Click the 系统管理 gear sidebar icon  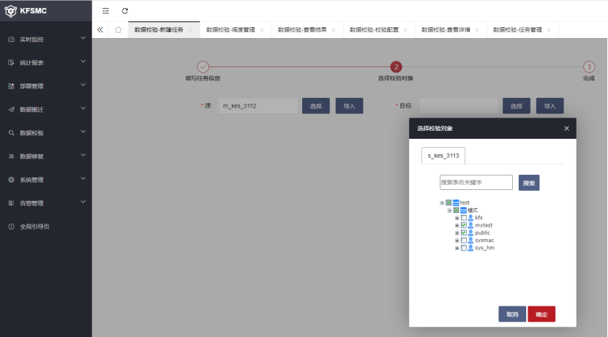(x=11, y=180)
